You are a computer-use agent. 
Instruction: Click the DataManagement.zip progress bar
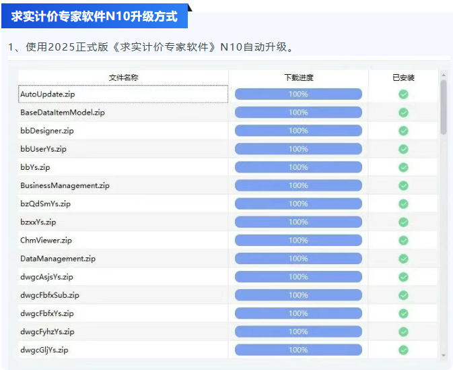[298, 258]
